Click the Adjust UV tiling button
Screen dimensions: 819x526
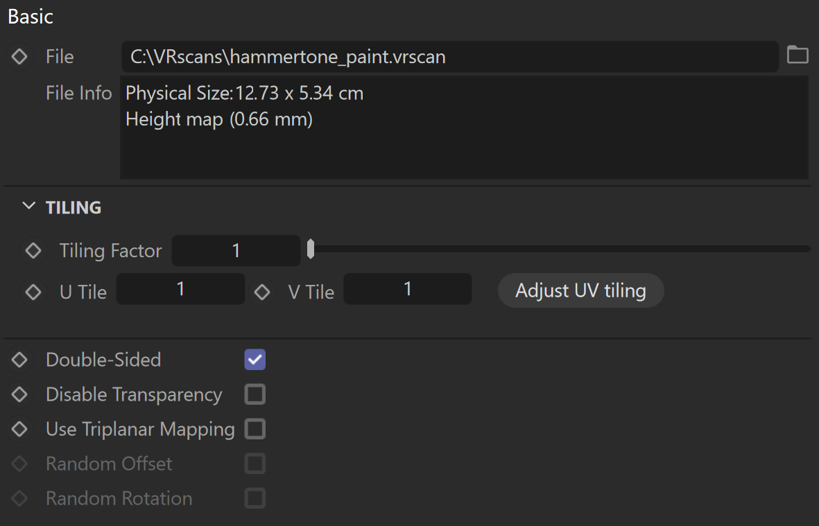coord(581,290)
